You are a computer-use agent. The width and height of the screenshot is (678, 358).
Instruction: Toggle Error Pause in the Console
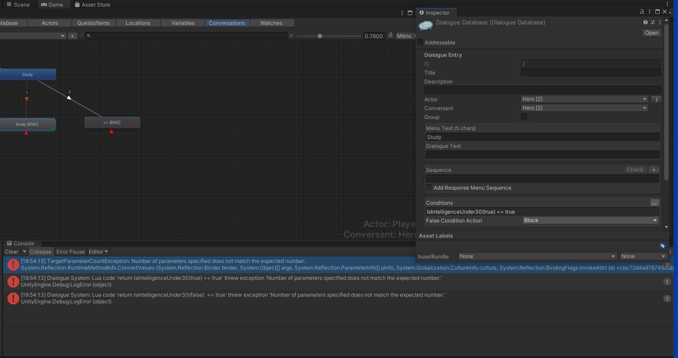[70, 251]
